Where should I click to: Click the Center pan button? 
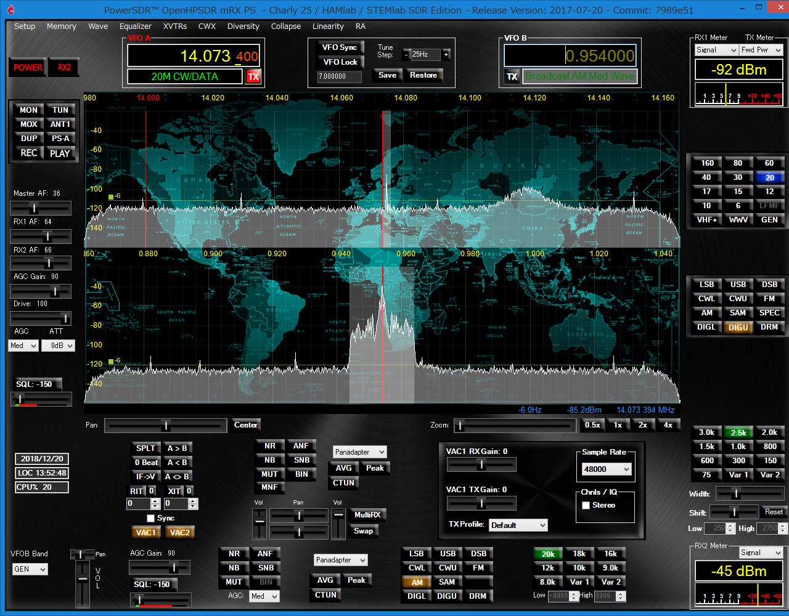click(x=246, y=425)
